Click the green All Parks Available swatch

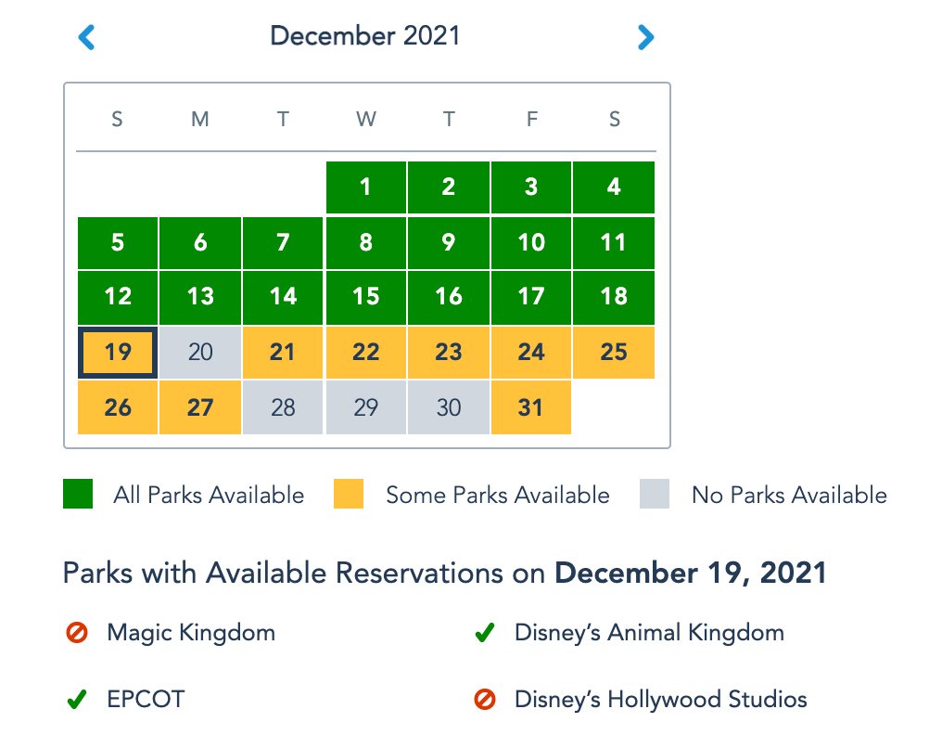(x=78, y=495)
